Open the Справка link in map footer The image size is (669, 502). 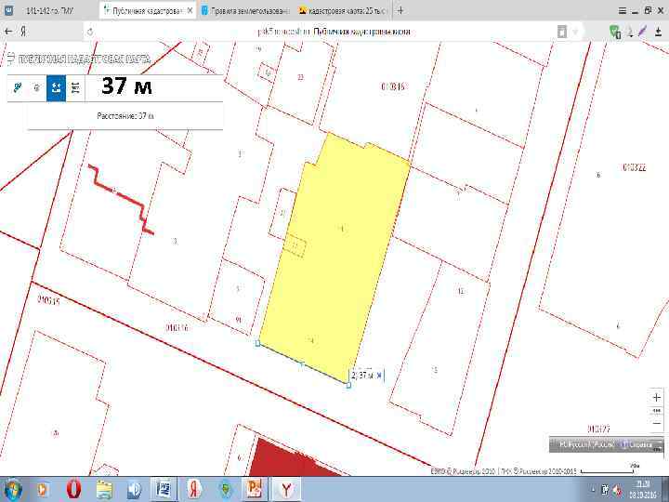click(637, 444)
